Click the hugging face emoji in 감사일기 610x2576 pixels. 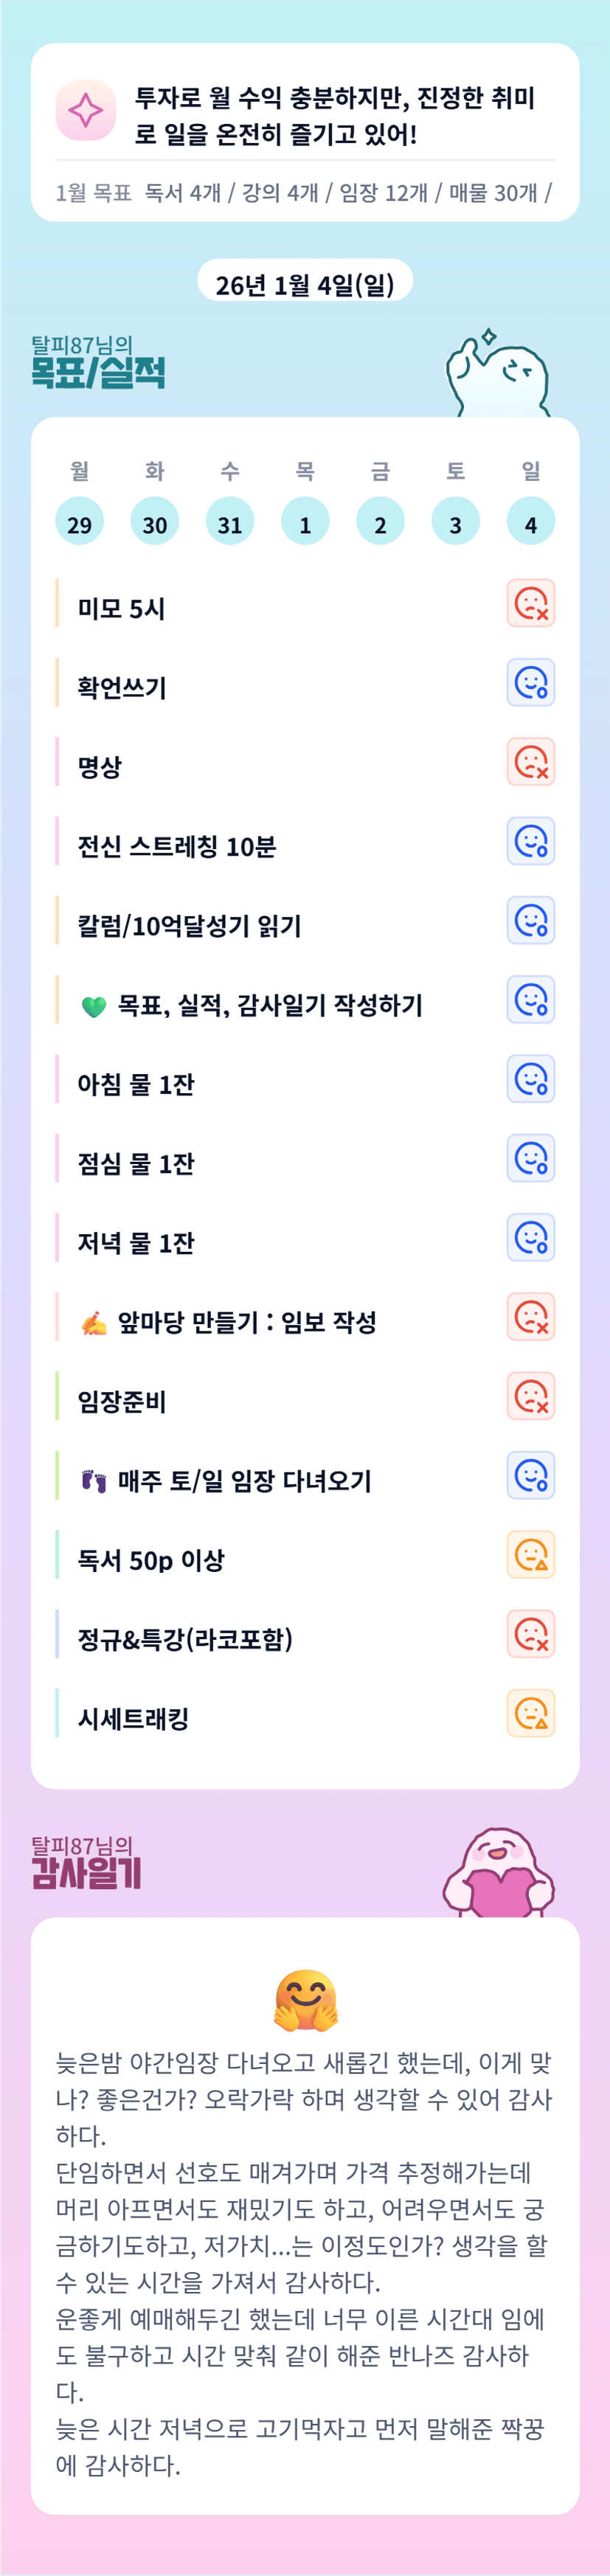click(305, 2001)
